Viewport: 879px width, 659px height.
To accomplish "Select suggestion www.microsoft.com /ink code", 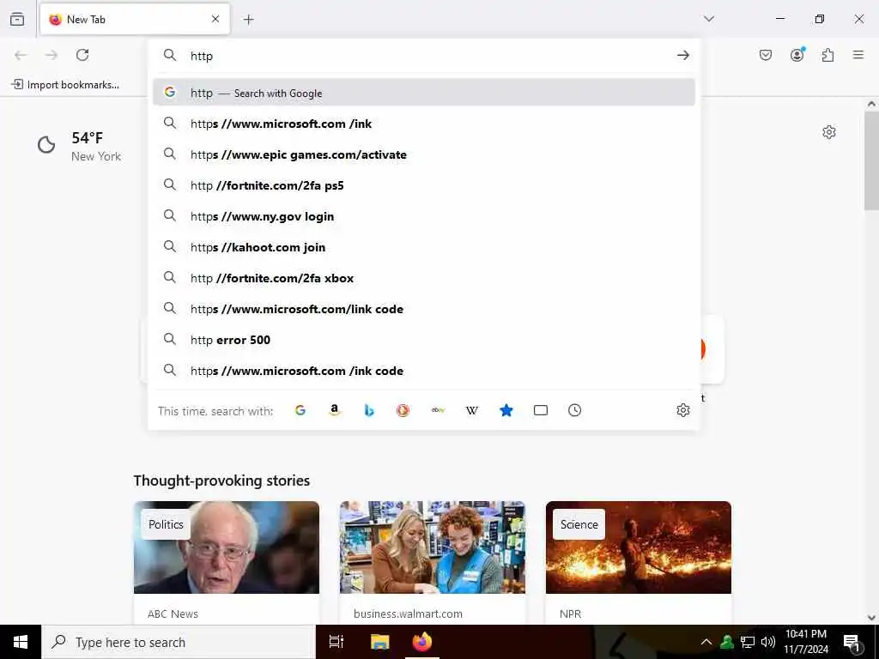I will pyautogui.click(x=424, y=370).
